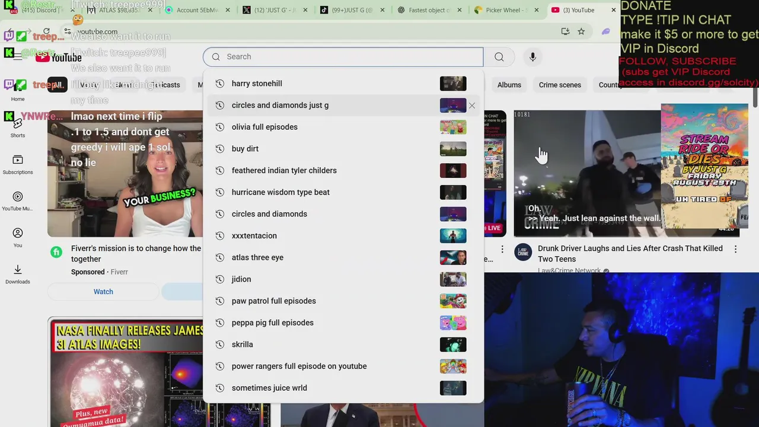
Task: Select the plain 'circles and diamonds' suggestion
Action: 343,214
